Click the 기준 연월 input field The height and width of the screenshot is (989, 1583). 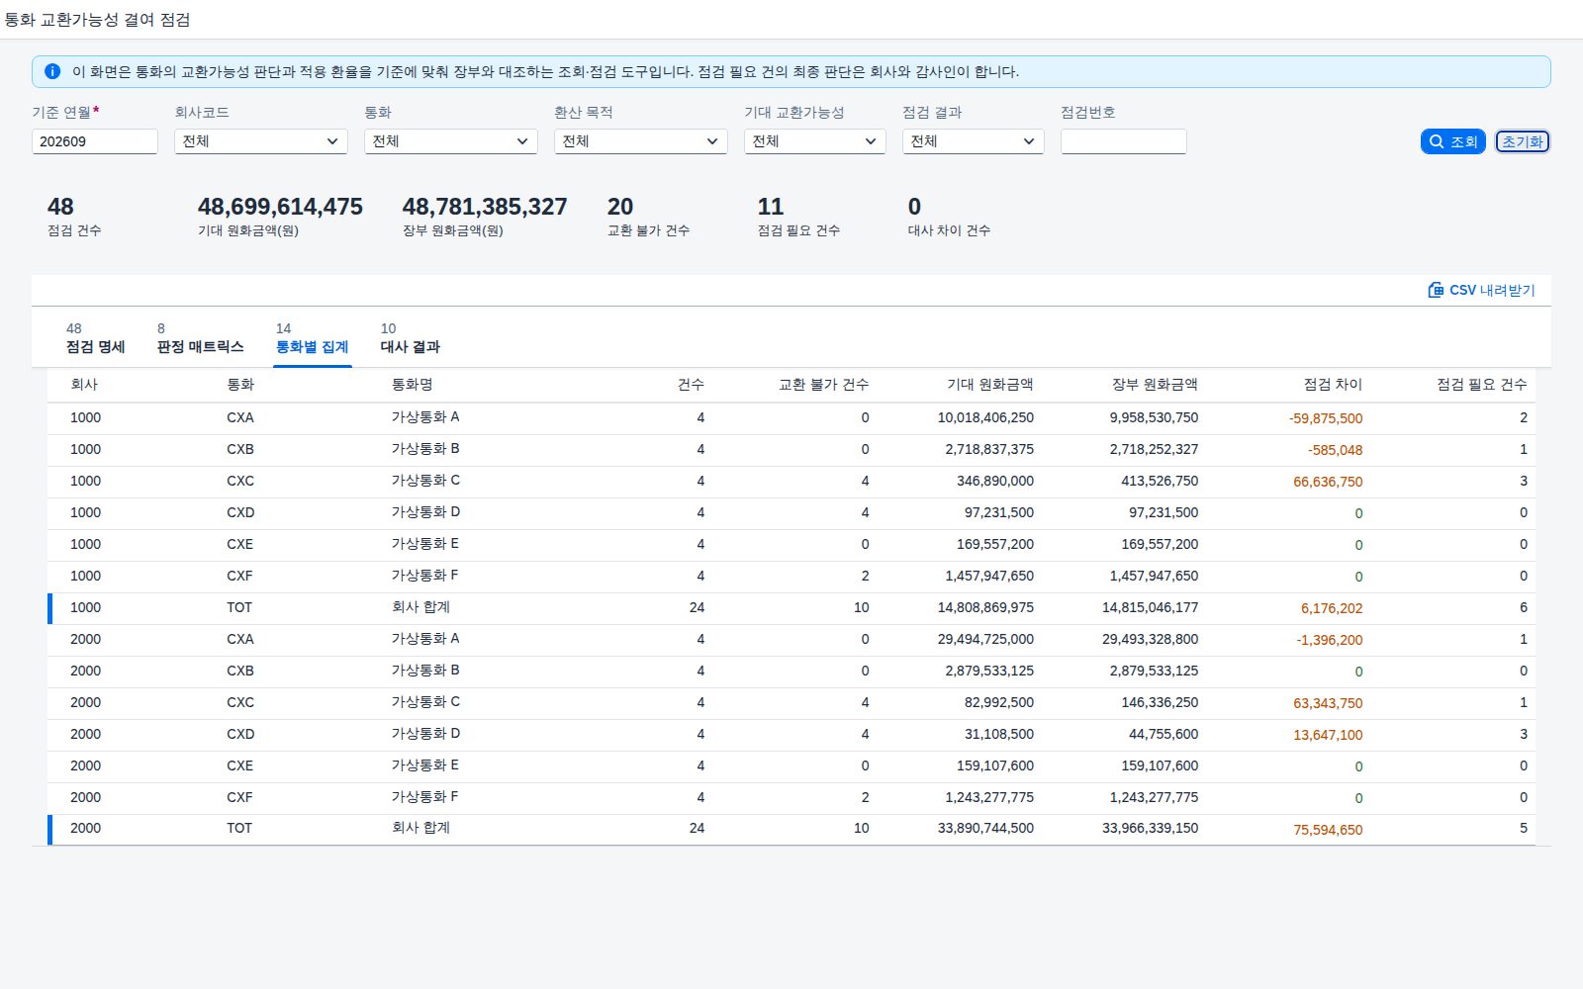(x=95, y=141)
